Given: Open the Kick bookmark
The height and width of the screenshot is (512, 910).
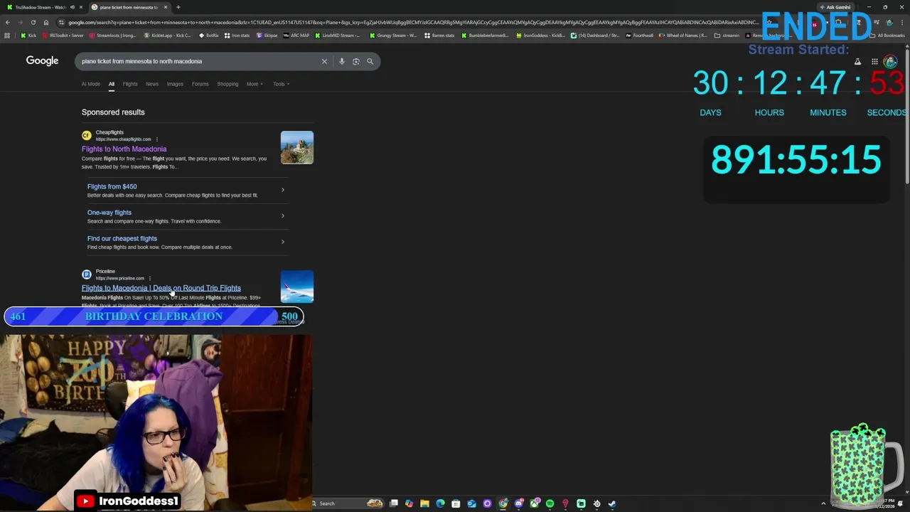Looking at the screenshot, I should tap(28, 35).
